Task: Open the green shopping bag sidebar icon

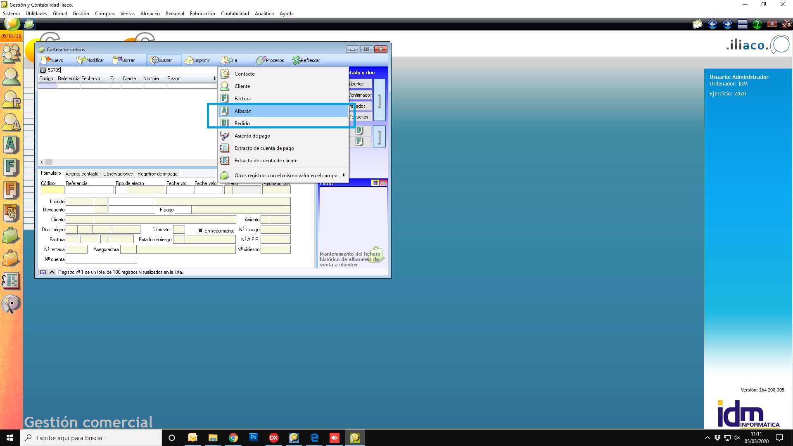Action: pos(11,236)
